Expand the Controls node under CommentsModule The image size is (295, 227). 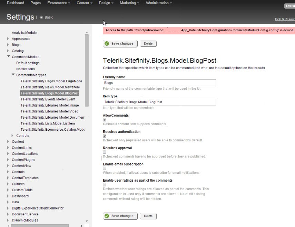(12, 136)
